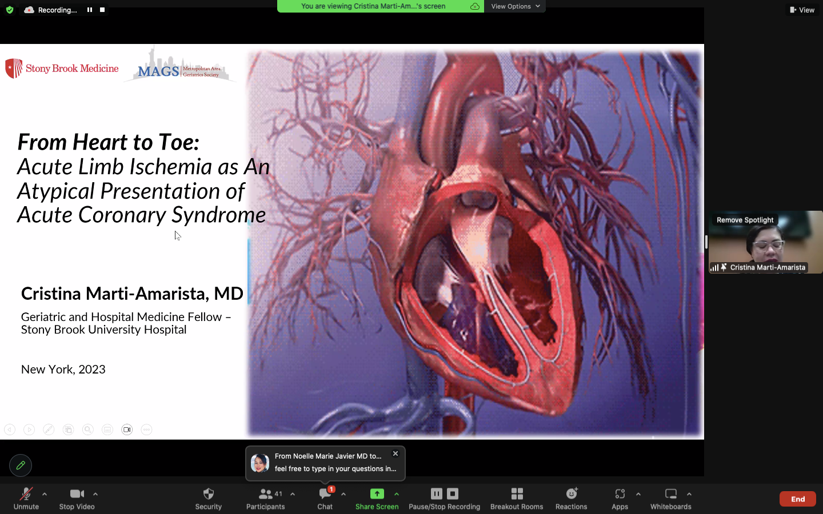Click the pen tool icon on slide

tap(49, 429)
